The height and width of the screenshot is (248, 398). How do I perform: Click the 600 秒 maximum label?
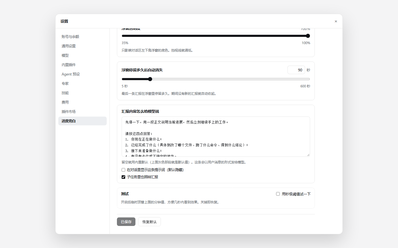pyautogui.click(x=305, y=86)
